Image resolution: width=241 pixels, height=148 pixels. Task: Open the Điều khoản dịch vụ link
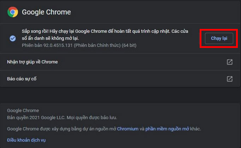pyautogui.click(x=26, y=140)
